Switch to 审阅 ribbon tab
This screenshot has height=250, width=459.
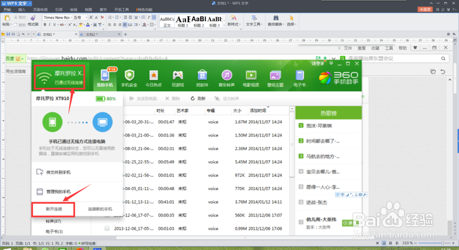pos(74,10)
